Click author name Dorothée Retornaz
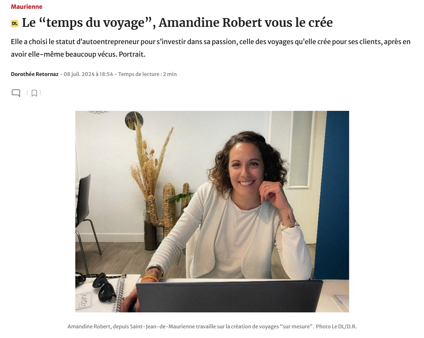Viewport: 424px width, 338px height. 35,74
